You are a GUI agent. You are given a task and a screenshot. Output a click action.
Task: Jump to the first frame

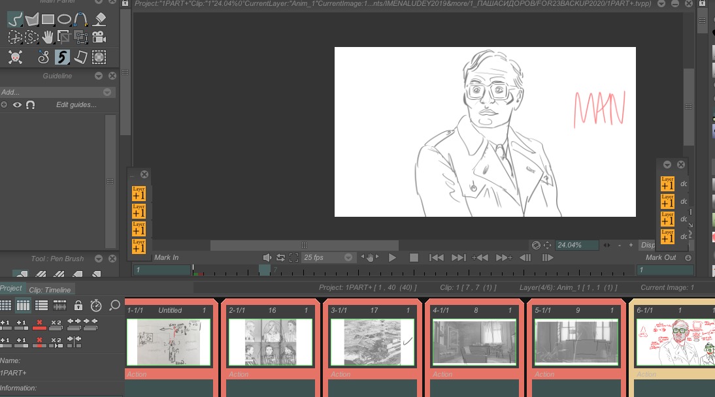[x=437, y=257]
